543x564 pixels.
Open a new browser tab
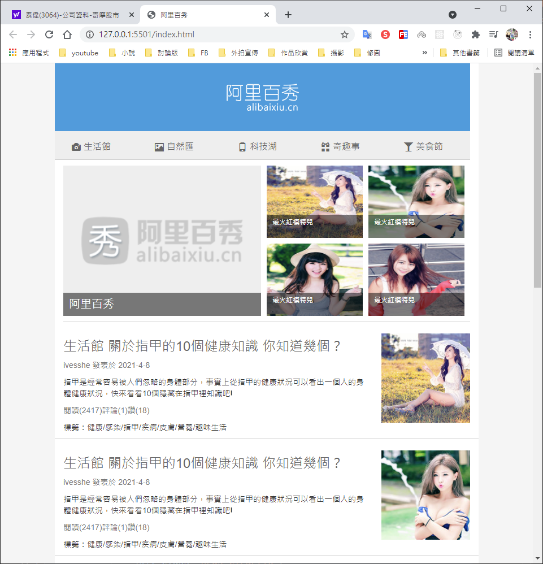click(x=288, y=15)
